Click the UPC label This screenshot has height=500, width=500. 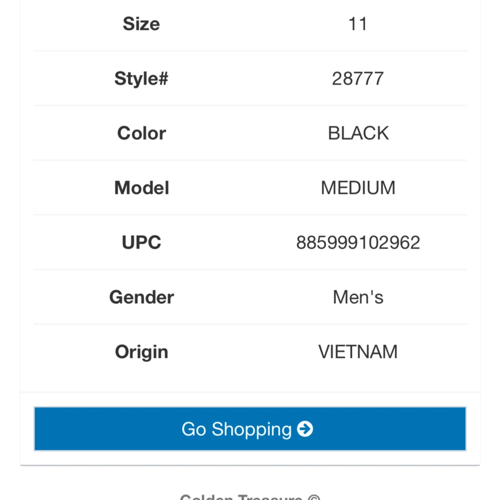coord(141,242)
